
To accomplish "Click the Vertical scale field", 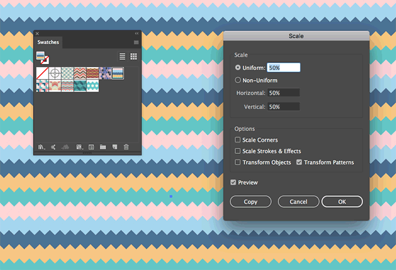I will coord(284,107).
